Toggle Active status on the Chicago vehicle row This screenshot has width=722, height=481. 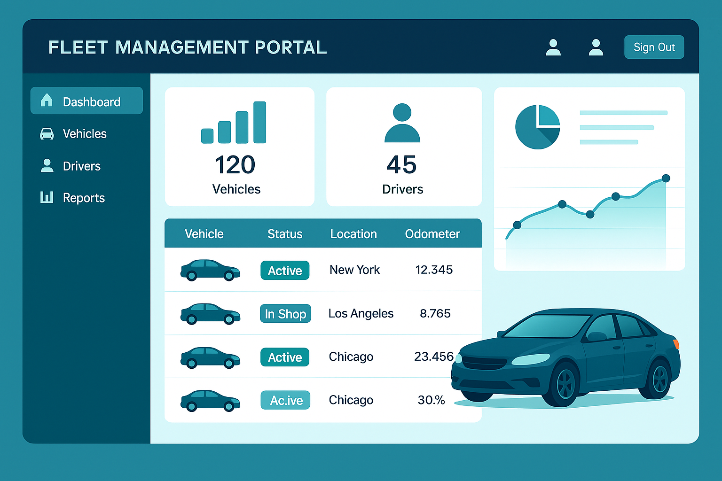pos(284,357)
